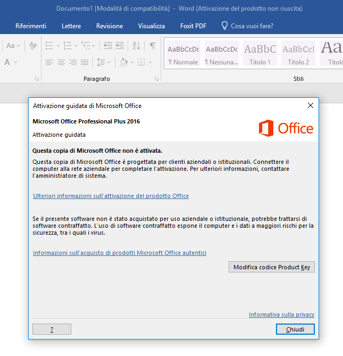Click the Change Case Aa icon

[x=11, y=46]
